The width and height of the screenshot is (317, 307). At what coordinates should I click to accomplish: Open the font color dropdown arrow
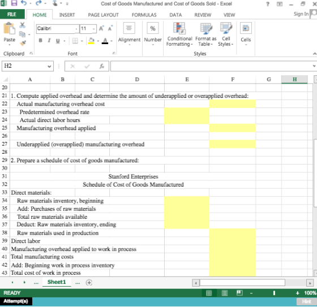point(112,41)
